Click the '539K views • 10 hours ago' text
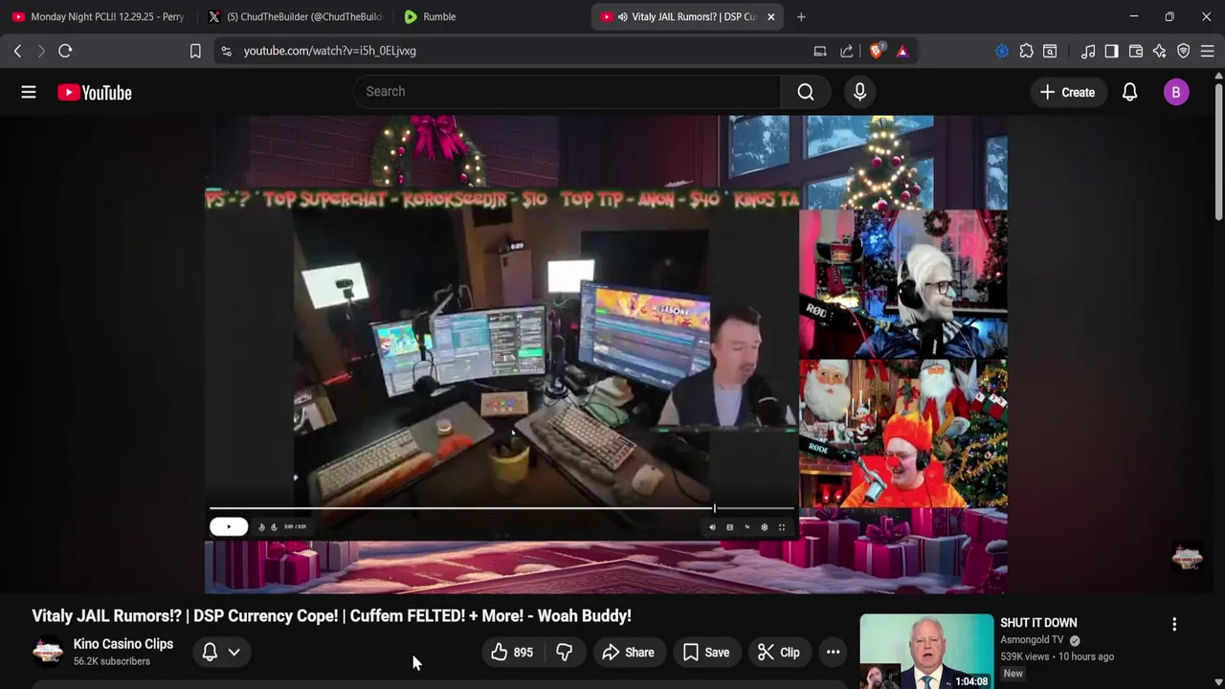 [1057, 656]
